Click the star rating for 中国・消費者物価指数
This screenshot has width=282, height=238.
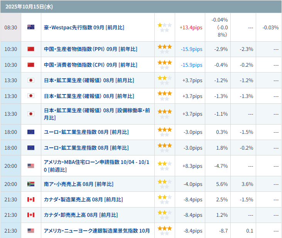(x=165, y=65)
